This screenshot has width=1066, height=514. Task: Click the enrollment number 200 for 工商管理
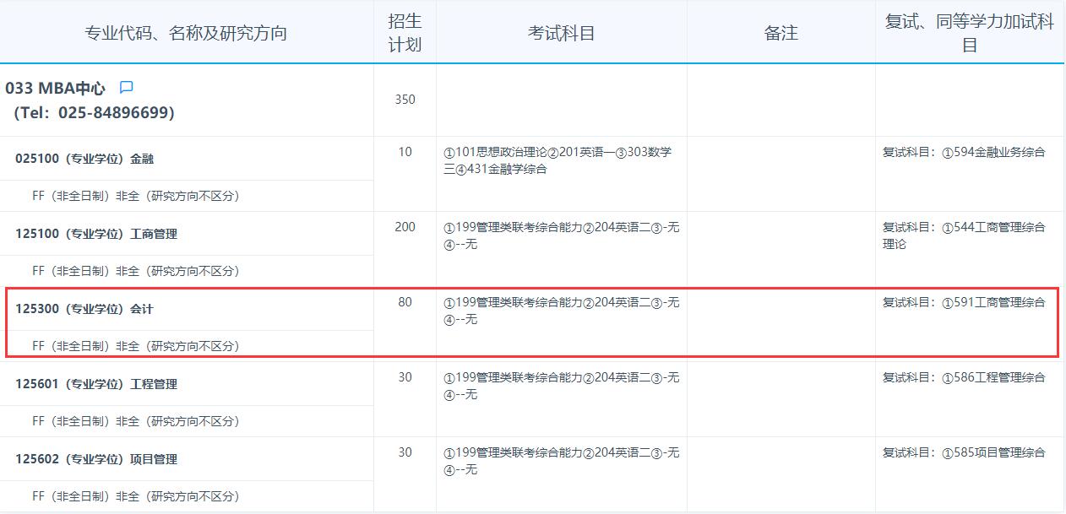405,227
